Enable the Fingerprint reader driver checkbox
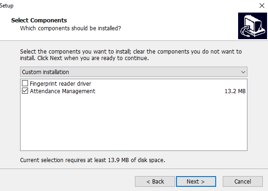The height and width of the screenshot is (191, 268). click(x=25, y=83)
